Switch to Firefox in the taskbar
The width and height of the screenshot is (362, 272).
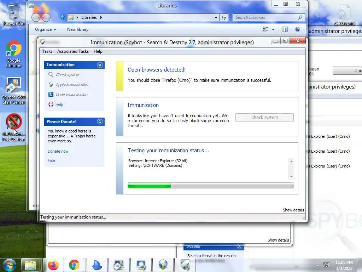tap(53, 265)
